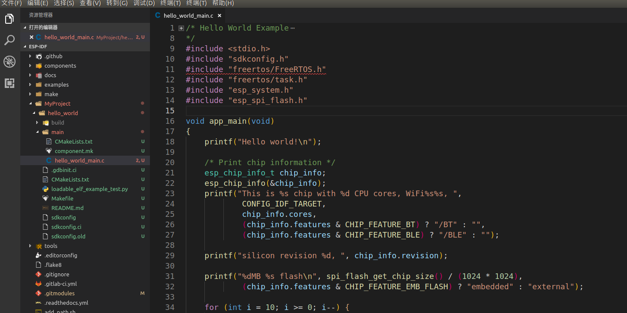Click the make folder icon
Image resolution: width=627 pixels, height=313 pixels.
(39, 94)
